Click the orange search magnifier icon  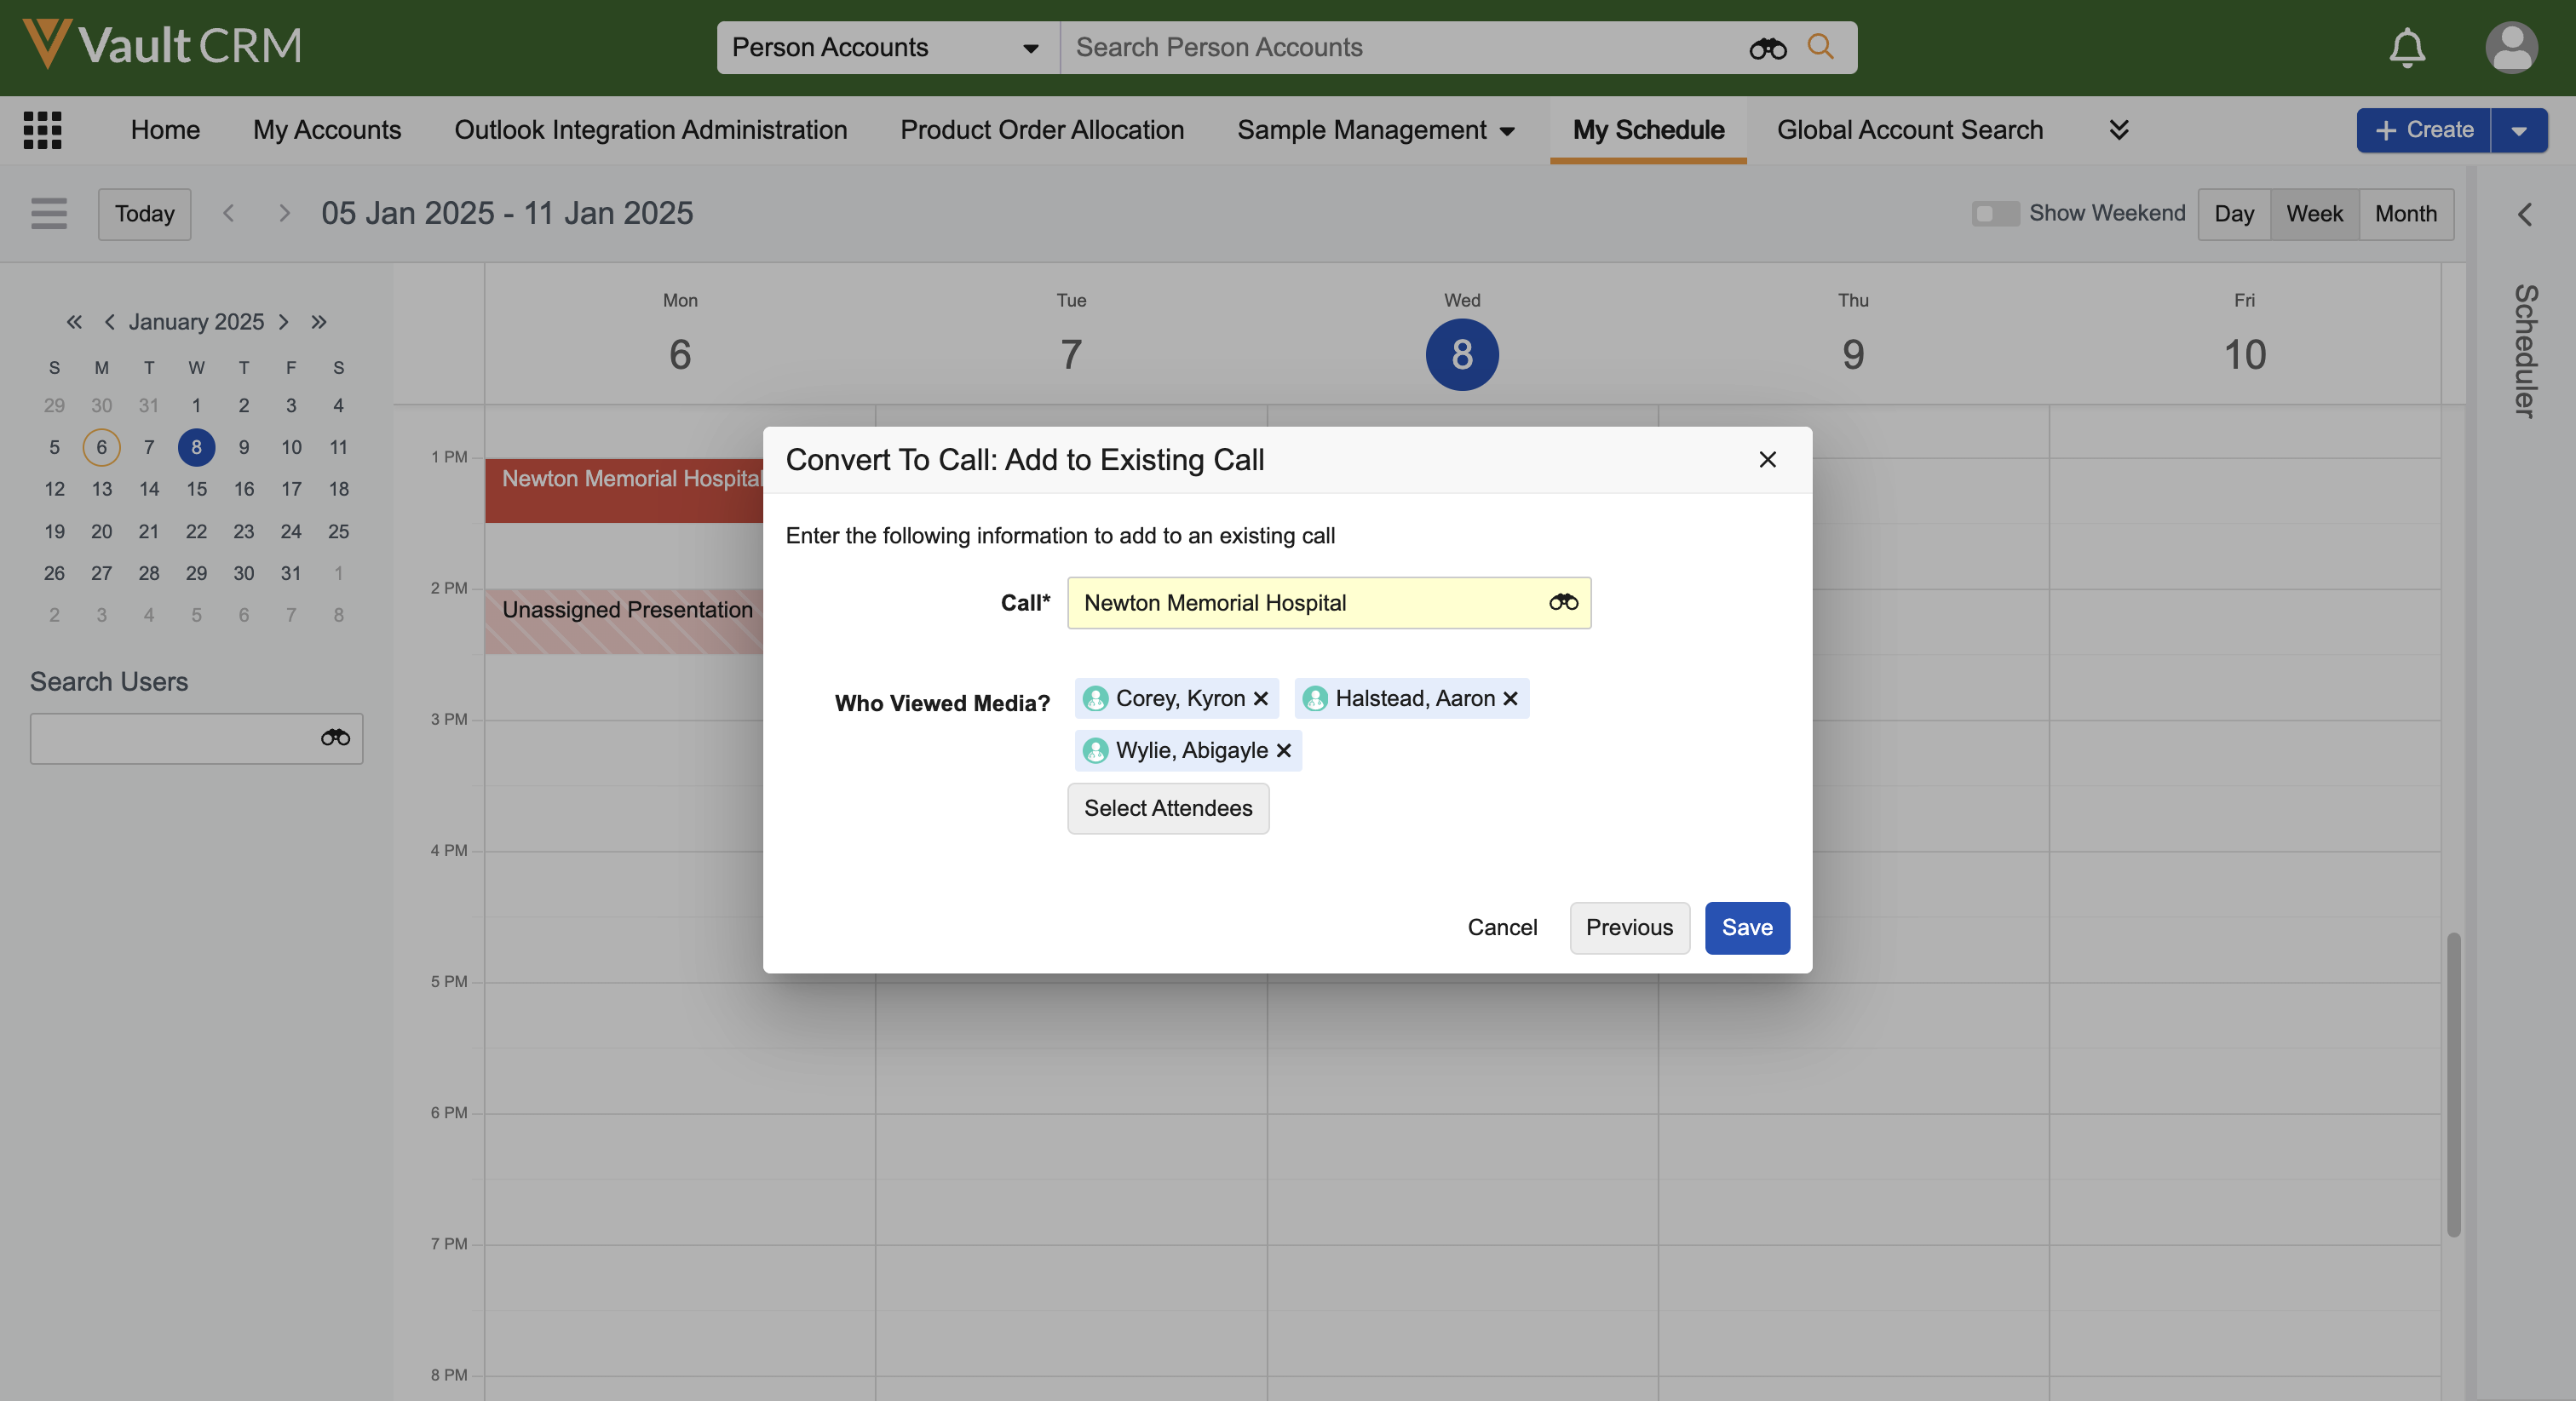[x=1820, y=47]
